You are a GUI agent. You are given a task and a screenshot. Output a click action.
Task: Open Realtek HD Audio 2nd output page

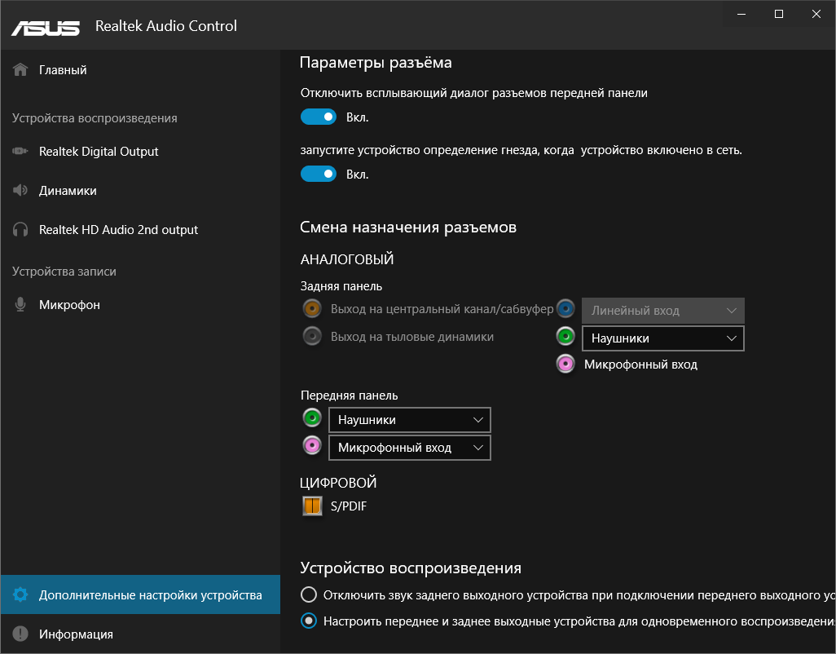(x=140, y=229)
